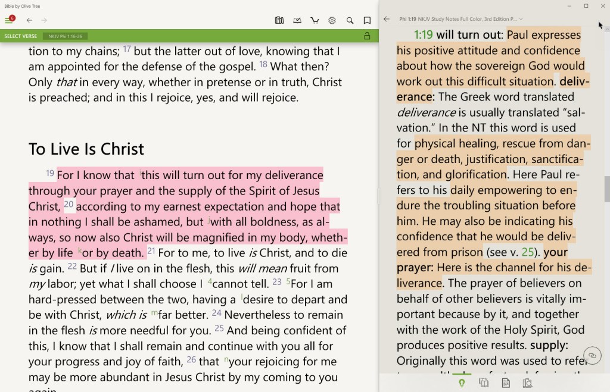Toggle pane sync with the circular icon
Screen dimensions: 610x392
click(593, 355)
